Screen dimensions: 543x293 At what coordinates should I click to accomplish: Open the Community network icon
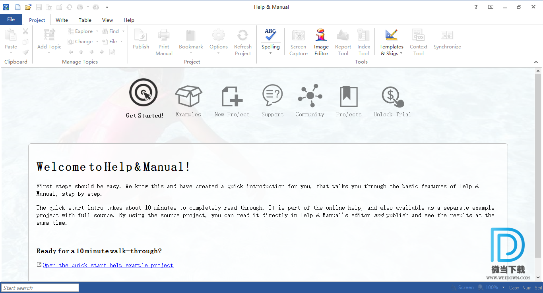310,96
